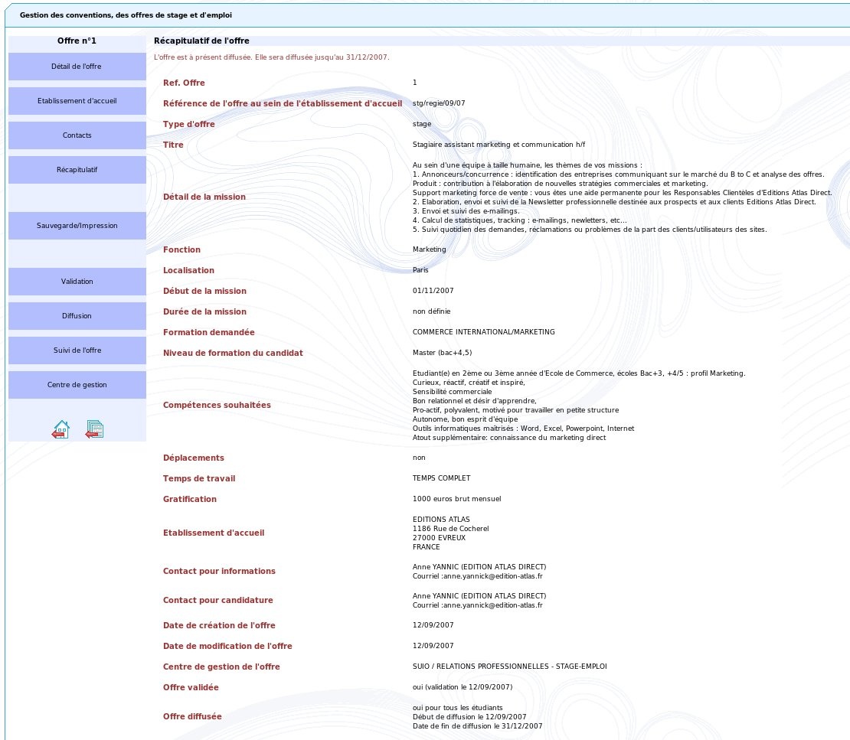The height and width of the screenshot is (740, 850).
Task: Click the offer title Stagiaire assistant marketing text
Action: coord(498,145)
